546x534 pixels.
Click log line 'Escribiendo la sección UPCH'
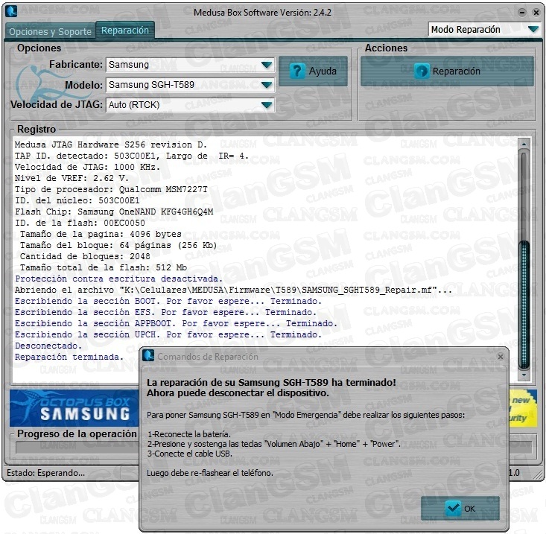click(168, 334)
